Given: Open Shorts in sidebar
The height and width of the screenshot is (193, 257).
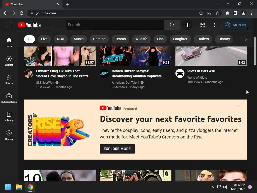Looking at the screenshot, I should [9, 80].
